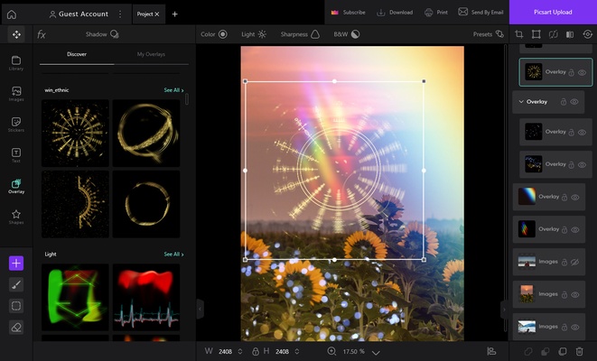Toggle visibility of selected sunburst Overlay layer
The height and width of the screenshot is (361, 597).
click(583, 73)
